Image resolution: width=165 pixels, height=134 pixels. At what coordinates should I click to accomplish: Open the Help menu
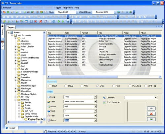coord(77,8)
